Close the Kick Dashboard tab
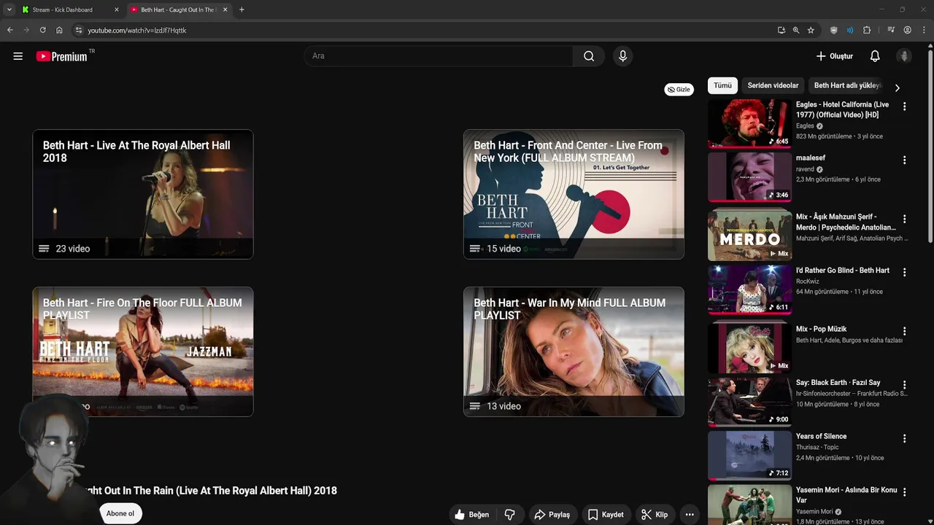Viewport: 934px width, 525px height. [117, 10]
